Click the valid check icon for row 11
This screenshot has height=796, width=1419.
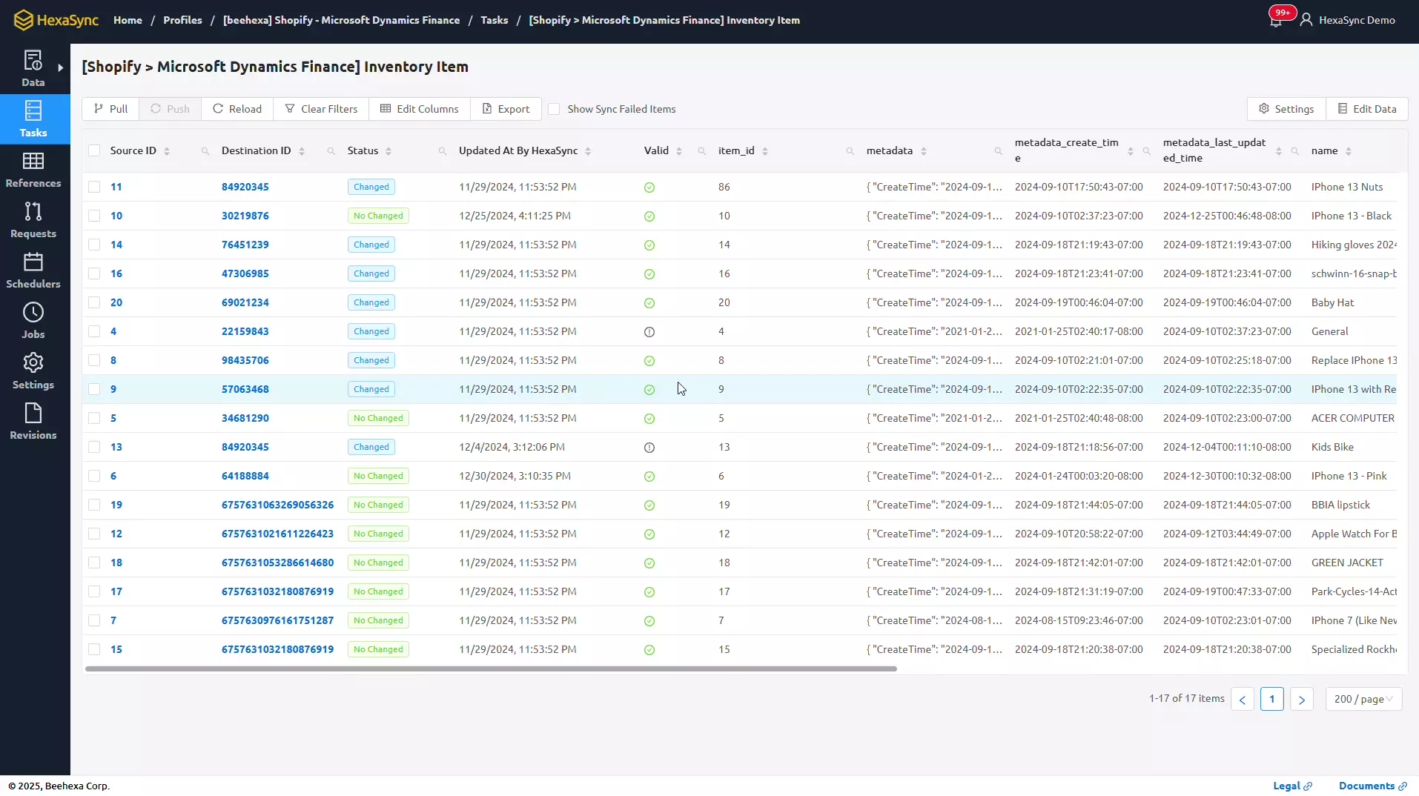pos(649,188)
